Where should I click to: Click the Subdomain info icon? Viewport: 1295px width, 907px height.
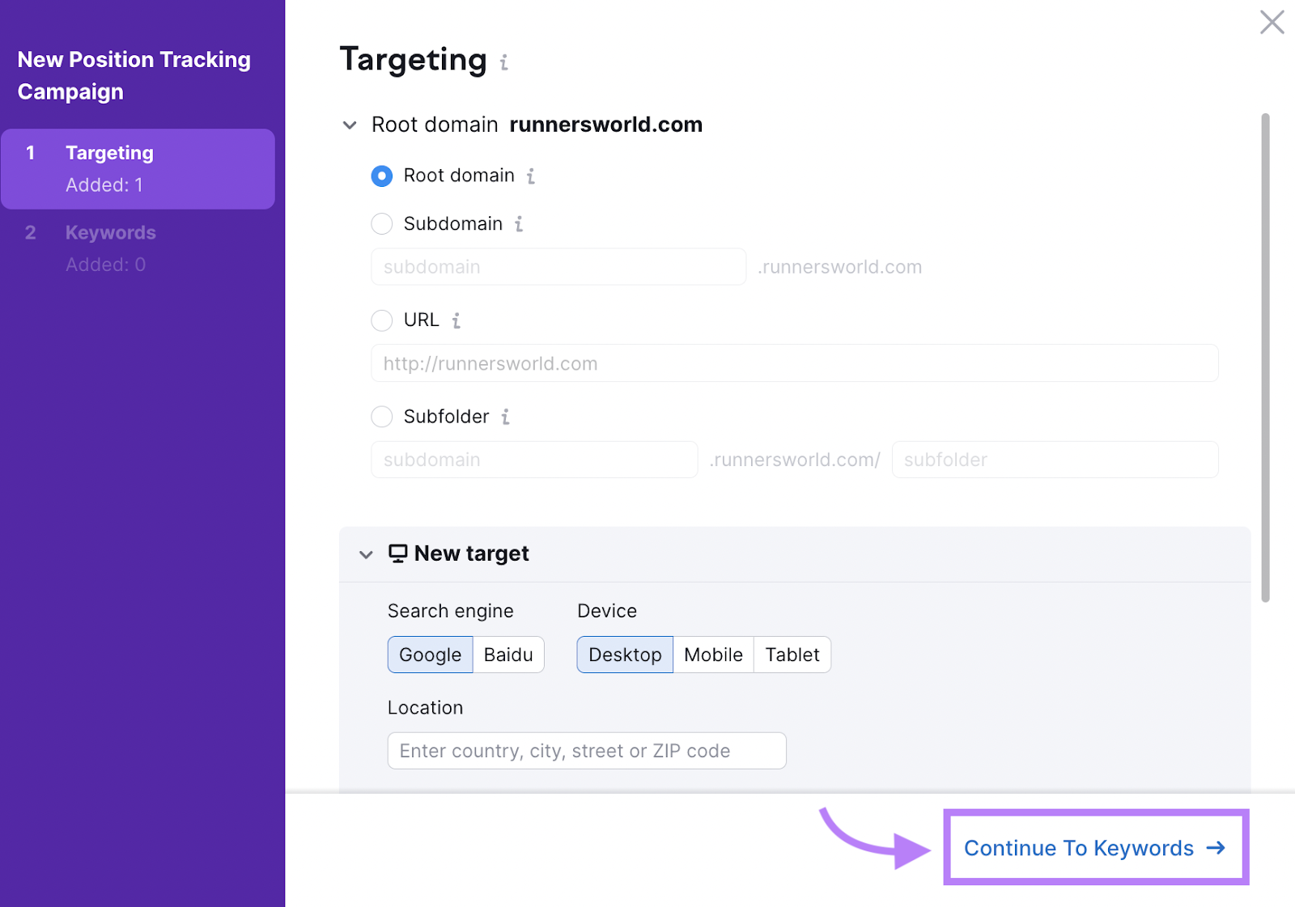[520, 224]
